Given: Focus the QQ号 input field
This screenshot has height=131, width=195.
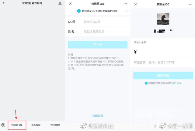Looking at the screenshot, I should pos(103,22).
